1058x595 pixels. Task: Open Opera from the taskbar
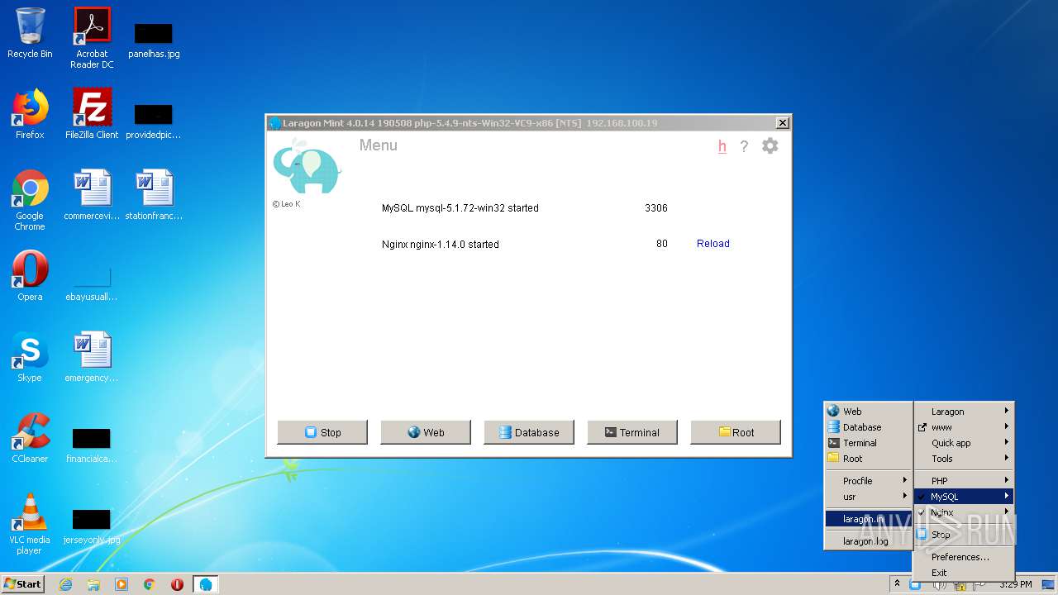coord(177,584)
